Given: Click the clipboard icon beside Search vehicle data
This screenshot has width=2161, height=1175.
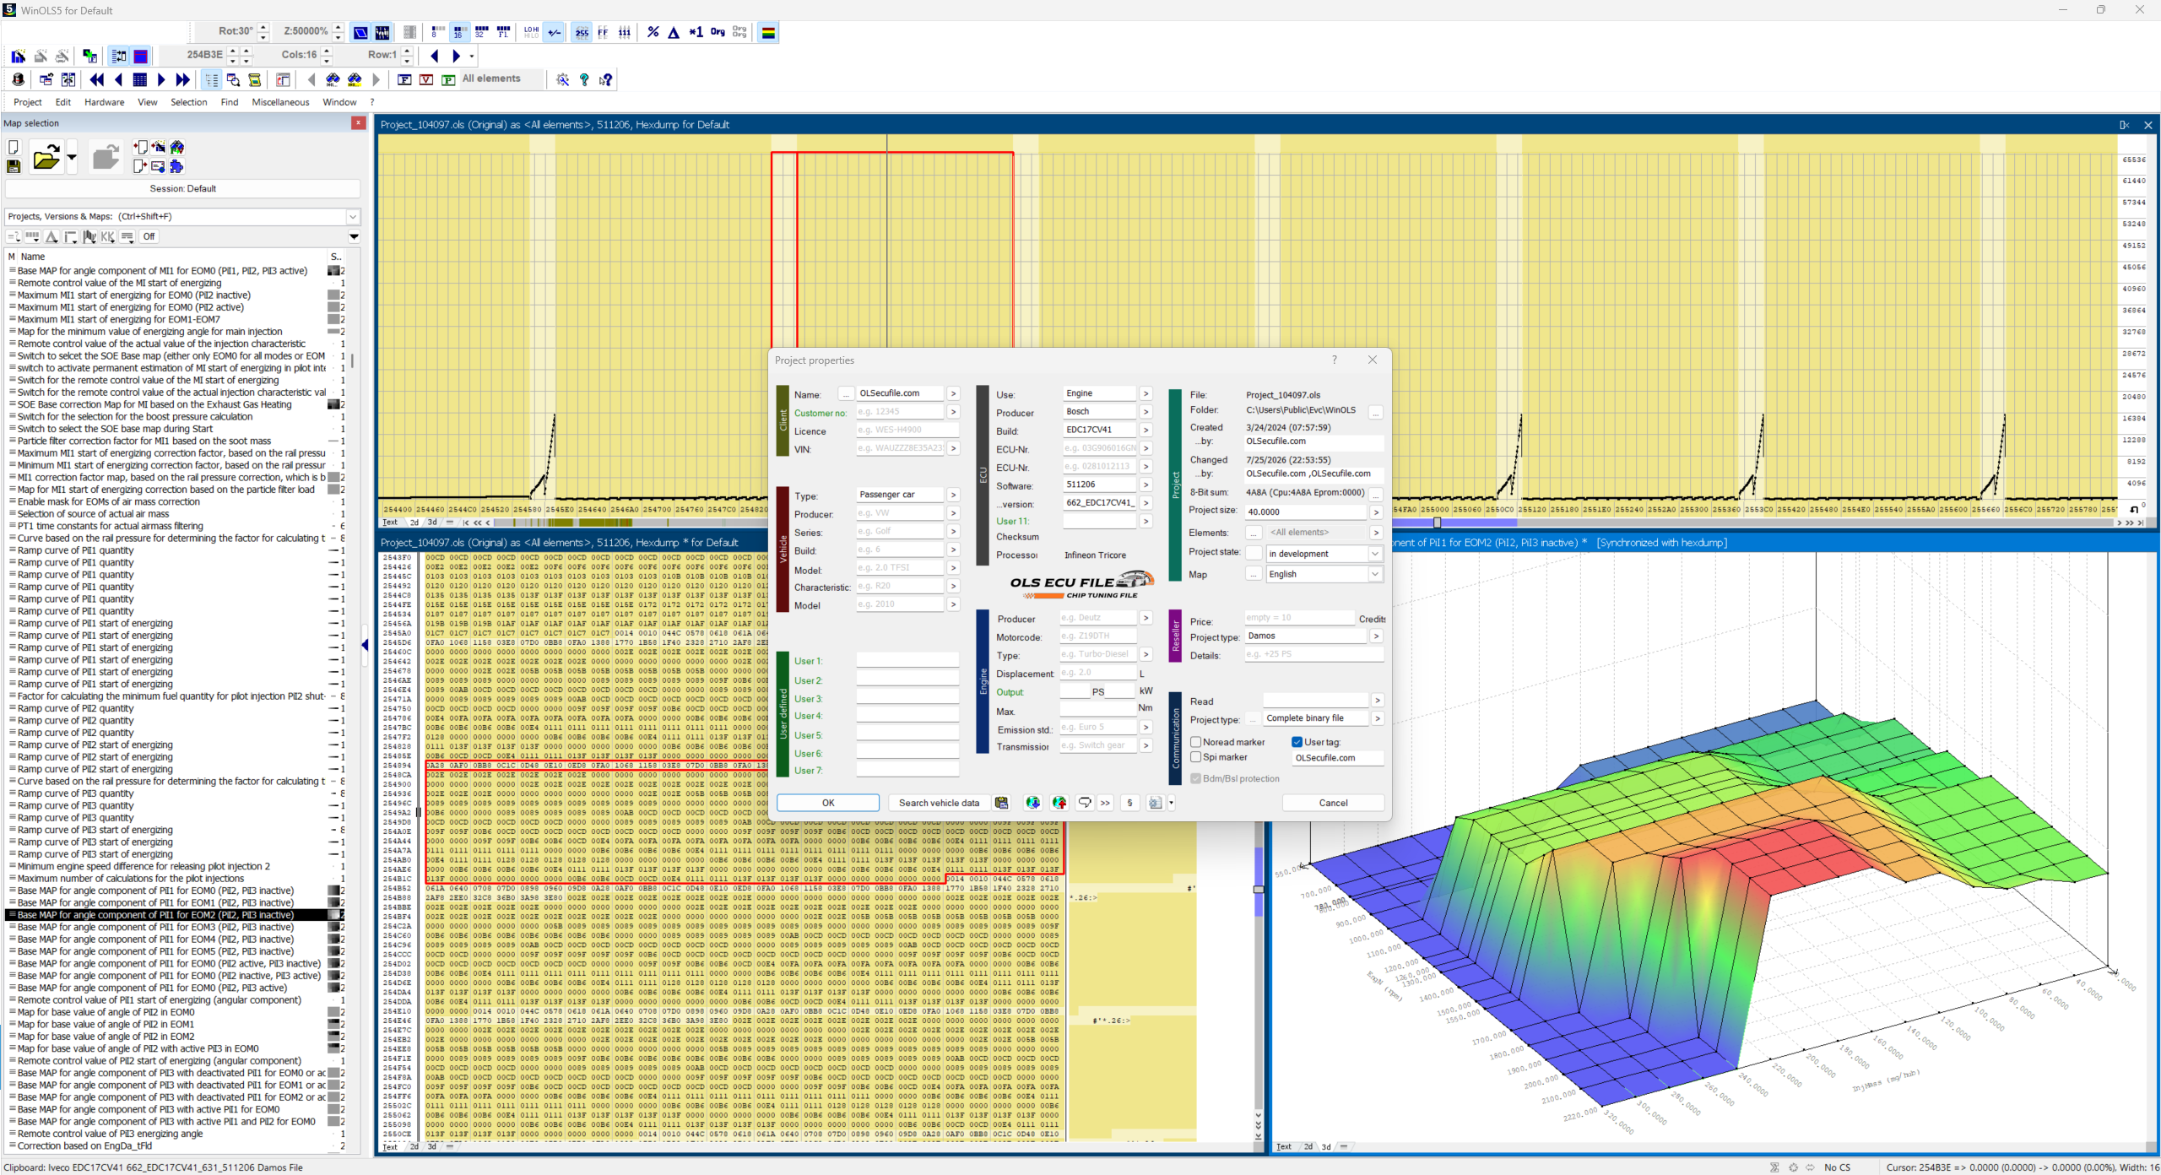Looking at the screenshot, I should [1002, 803].
